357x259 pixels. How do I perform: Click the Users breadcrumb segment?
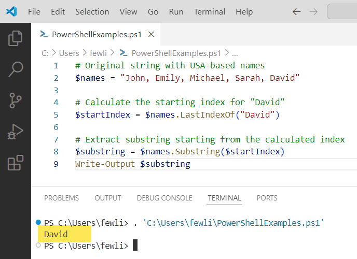pos(69,53)
